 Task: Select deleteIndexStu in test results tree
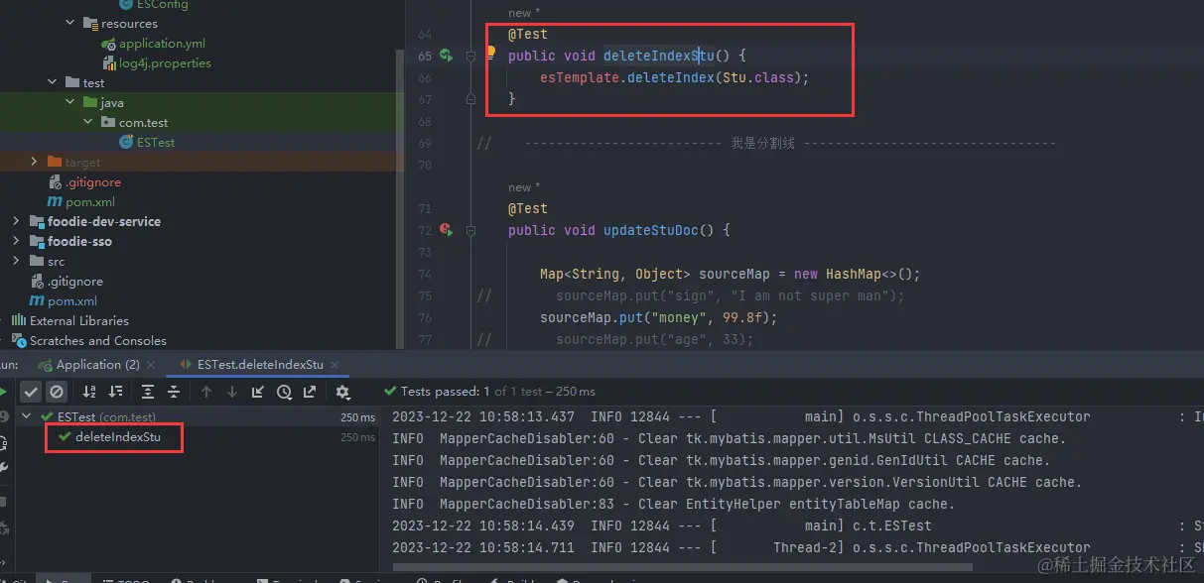click(x=118, y=436)
